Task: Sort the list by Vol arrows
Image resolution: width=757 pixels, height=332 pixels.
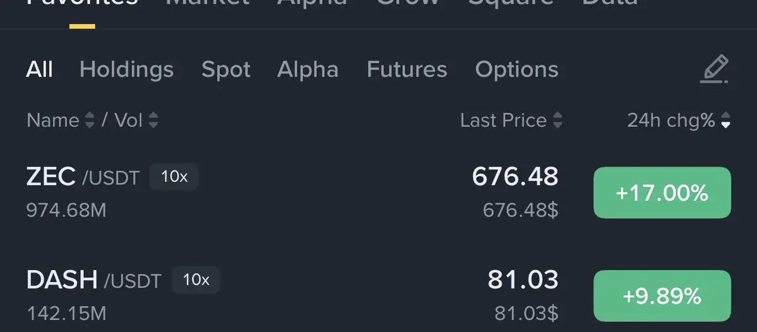Action: click(x=153, y=120)
